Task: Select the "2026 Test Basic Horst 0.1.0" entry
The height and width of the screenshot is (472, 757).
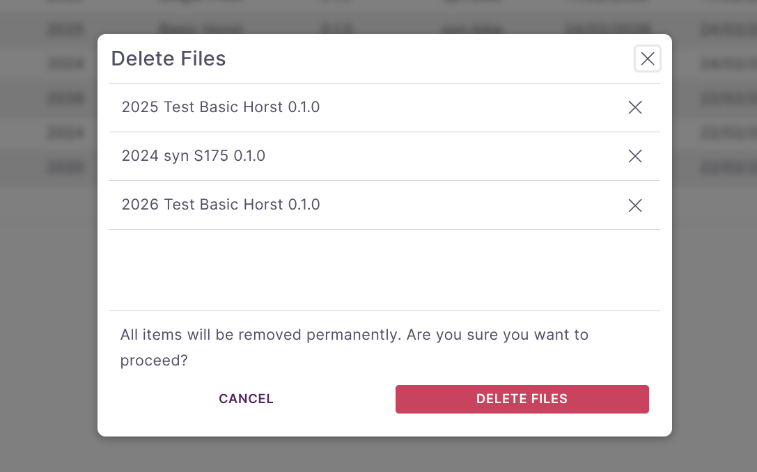Action: [220, 205]
